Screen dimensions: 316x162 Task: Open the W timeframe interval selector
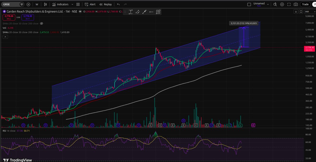(37, 4)
